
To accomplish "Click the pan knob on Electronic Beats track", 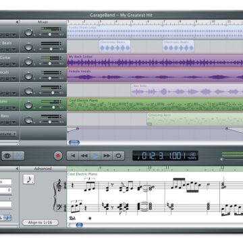I will click(28, 47).
